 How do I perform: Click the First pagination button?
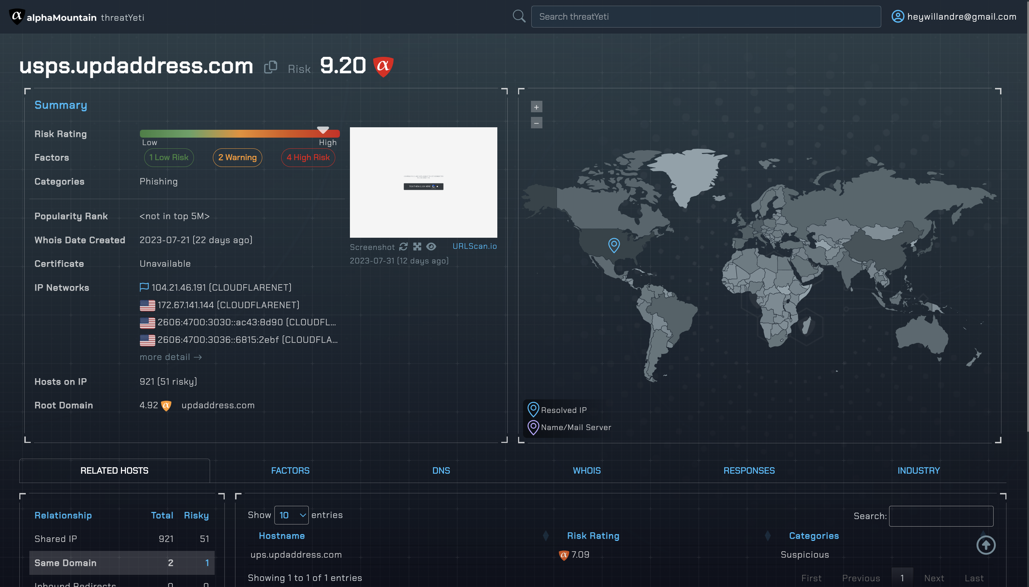pyautogui.click(x=811, y=578)
